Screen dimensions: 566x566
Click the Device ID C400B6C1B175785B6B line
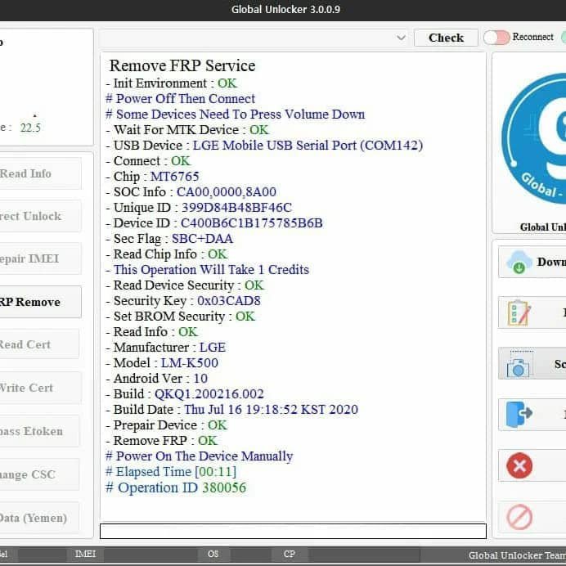(x=214, y=223)
